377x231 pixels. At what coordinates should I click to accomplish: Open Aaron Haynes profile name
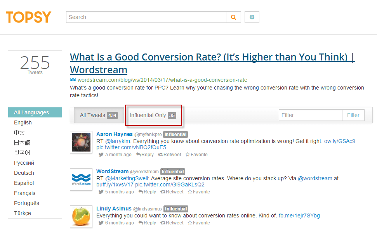[115, 134]
